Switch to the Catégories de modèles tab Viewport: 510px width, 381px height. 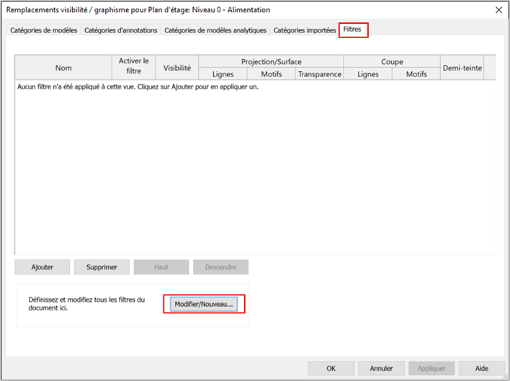click(44, 30)
